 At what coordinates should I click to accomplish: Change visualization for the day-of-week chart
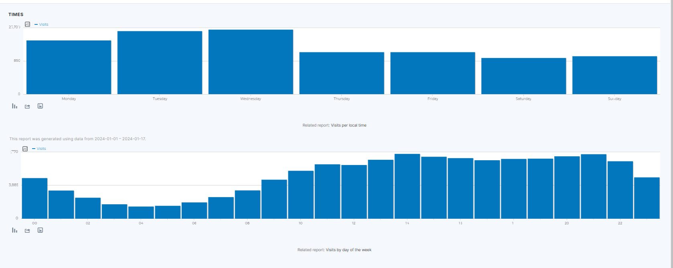(x=15, y=106)
